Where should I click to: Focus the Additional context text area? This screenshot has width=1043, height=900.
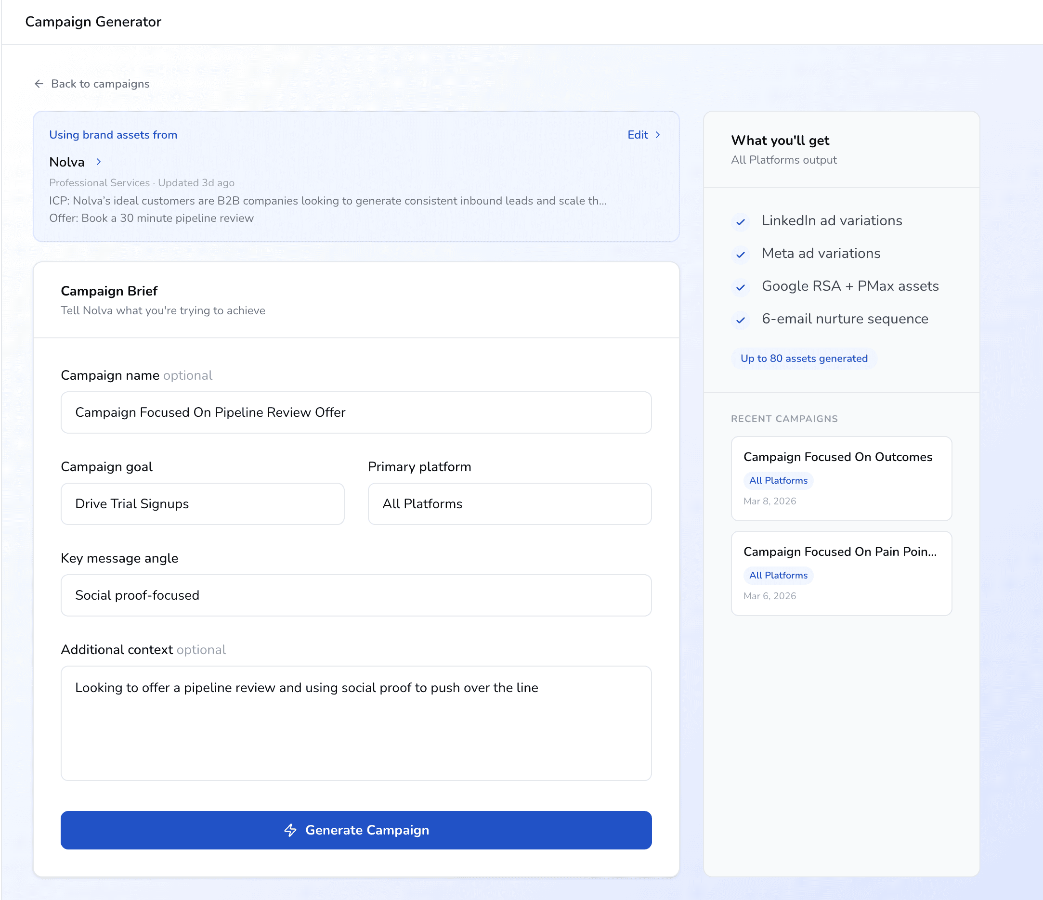tap(356, 723)
